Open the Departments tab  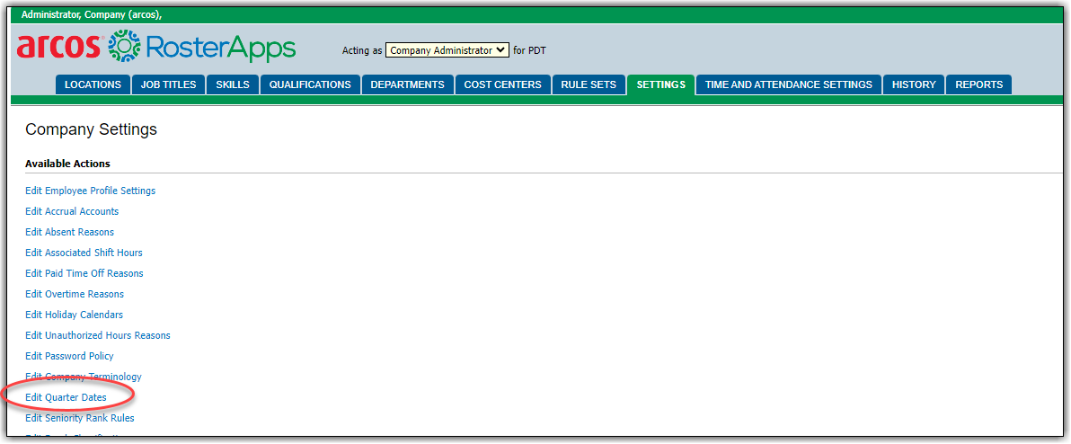(407, 84)
